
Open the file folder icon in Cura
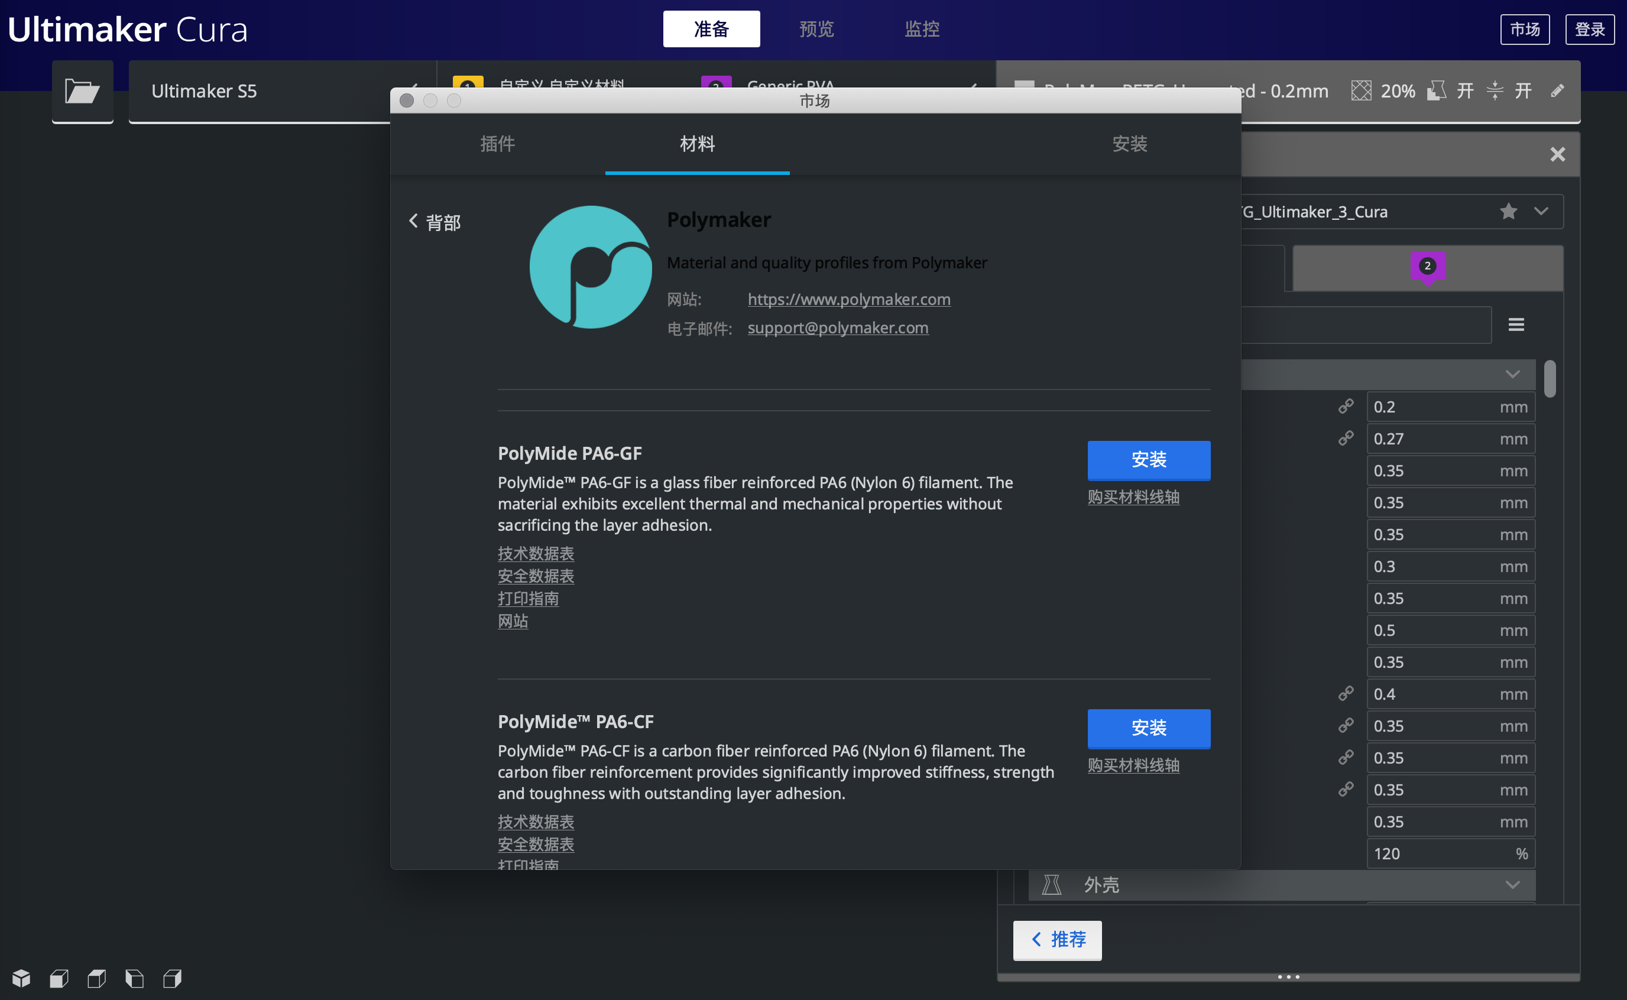click(x=82, y=90)
